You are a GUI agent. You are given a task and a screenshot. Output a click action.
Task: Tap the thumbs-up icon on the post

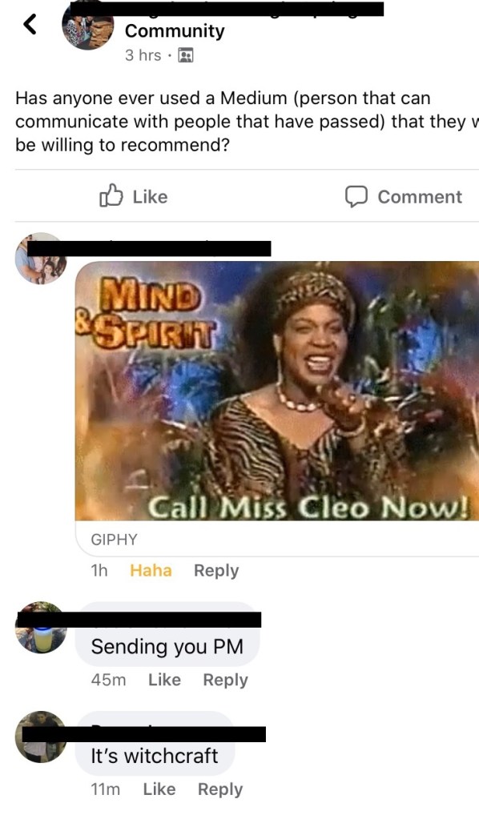pyautogui.click(x=111, y=196)
